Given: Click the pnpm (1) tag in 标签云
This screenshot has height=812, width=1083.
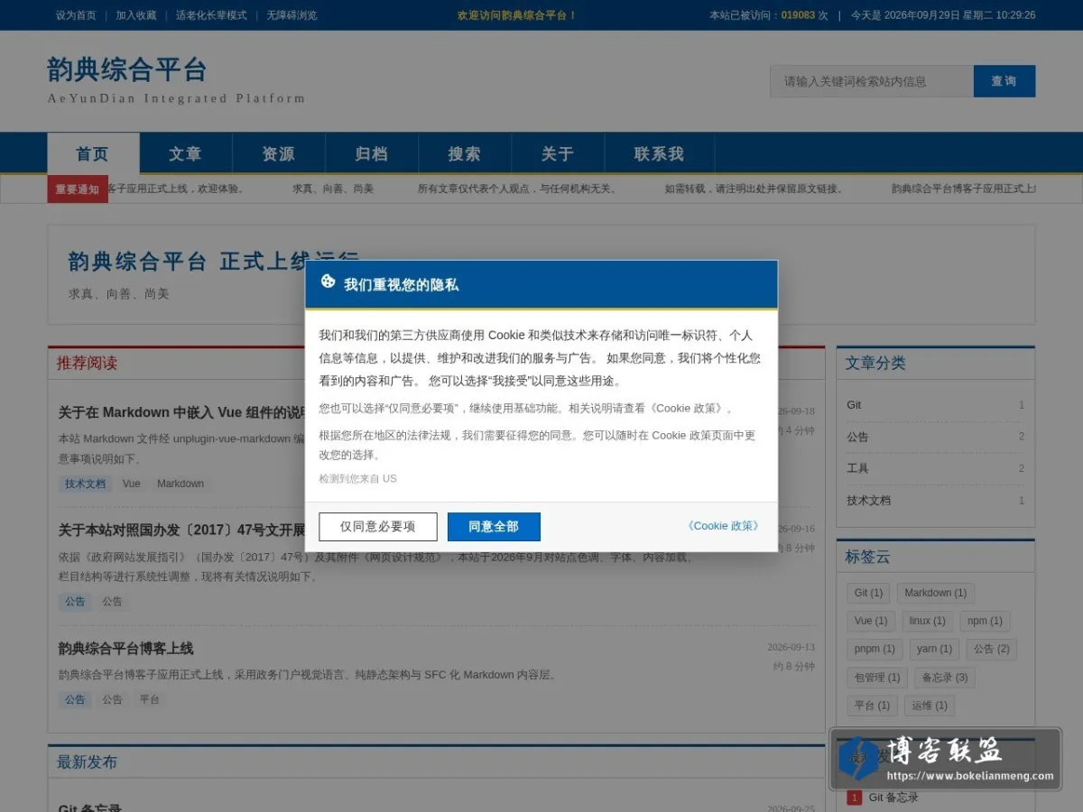Looking at the screenshot, I should click(x=875, y=649).
